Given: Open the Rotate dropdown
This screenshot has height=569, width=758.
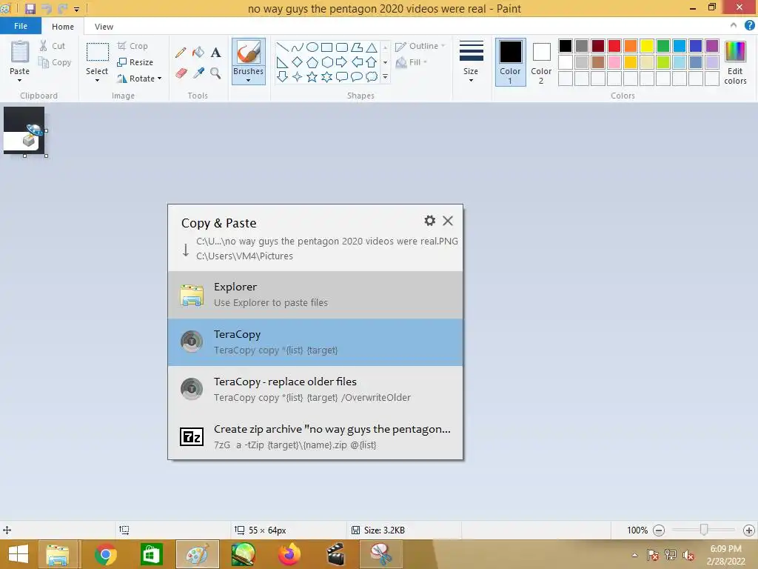Looking at the screenshot, I should [139, 79].
